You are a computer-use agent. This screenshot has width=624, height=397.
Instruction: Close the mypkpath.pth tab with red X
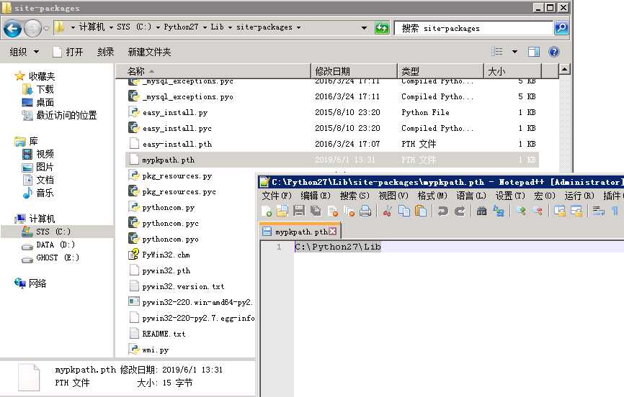coord(333,232)
